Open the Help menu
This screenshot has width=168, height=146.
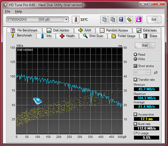pyautogui.click(x=18, y=11)
